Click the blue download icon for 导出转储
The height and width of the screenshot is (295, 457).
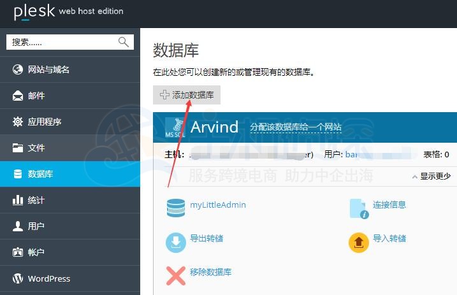point(176,243)
